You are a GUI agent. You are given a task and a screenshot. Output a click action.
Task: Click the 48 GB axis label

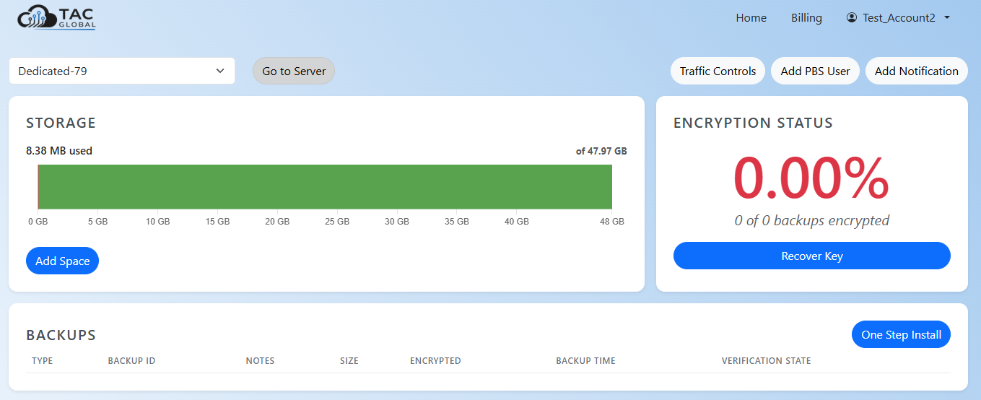coord(612,222)
